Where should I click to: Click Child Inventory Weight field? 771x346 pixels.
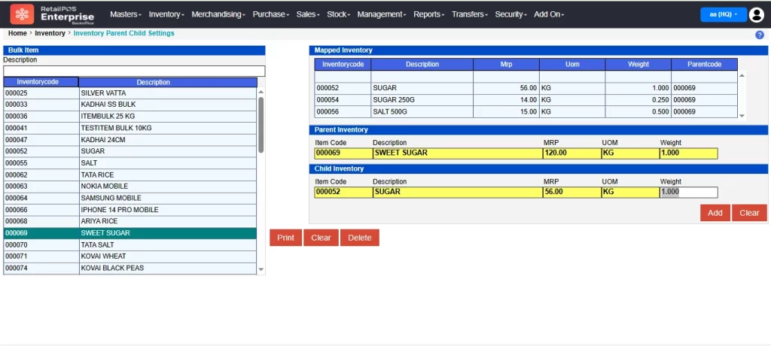[x=688, y=192]
